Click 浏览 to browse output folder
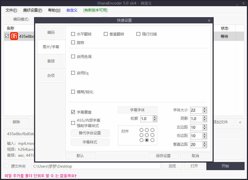The image size is (248, 180). coord(172,166)
